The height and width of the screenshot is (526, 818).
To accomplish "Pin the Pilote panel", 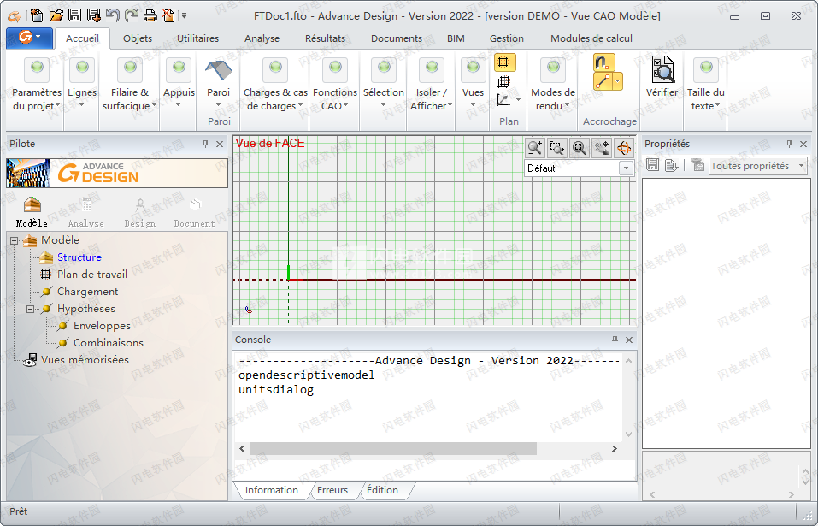I will tap(205, 144).
